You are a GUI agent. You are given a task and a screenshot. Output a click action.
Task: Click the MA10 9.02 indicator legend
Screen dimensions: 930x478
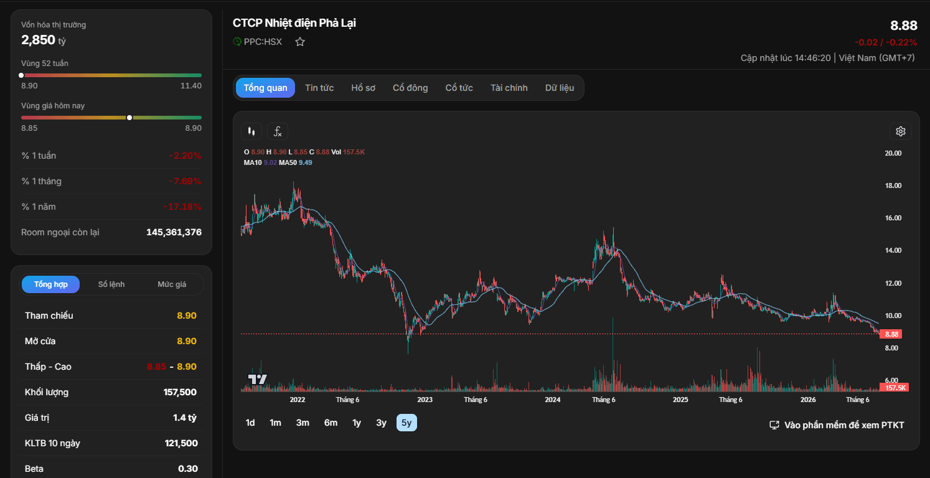pyautogui.click(x=260, y=162)
